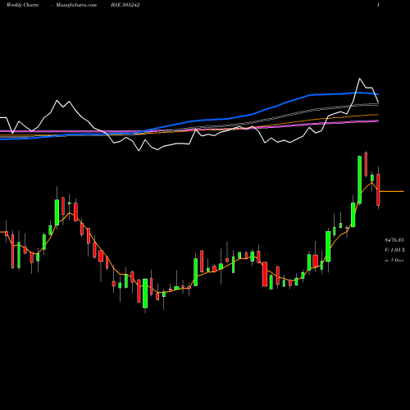Click the lowest green candle at the chart bottom
This screenshot has height=410, width=410.
tap(145, 294)
